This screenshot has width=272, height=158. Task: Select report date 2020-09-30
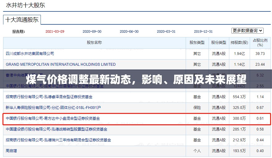click(x=92, y=31)
